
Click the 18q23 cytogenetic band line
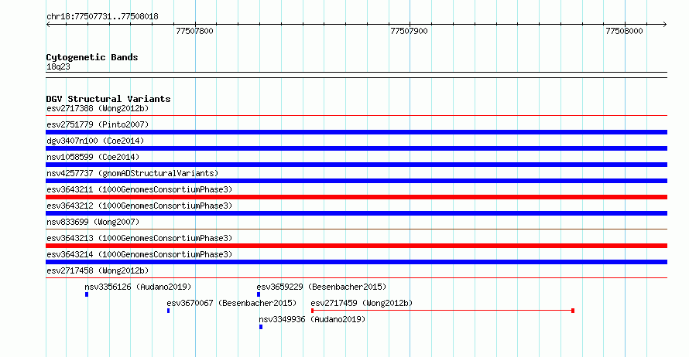pos(356,75)
